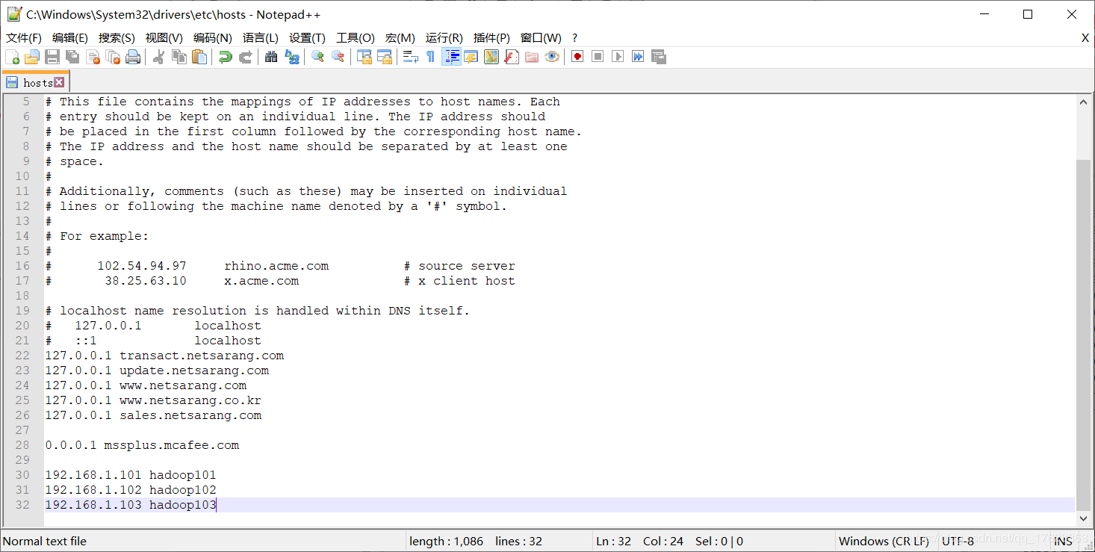1095x552 pixels.
Task: Open the 文件(F) menu
Action: point(24,38)
